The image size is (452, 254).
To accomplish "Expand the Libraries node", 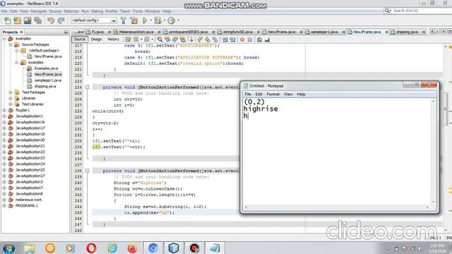I will coord(11,98).
